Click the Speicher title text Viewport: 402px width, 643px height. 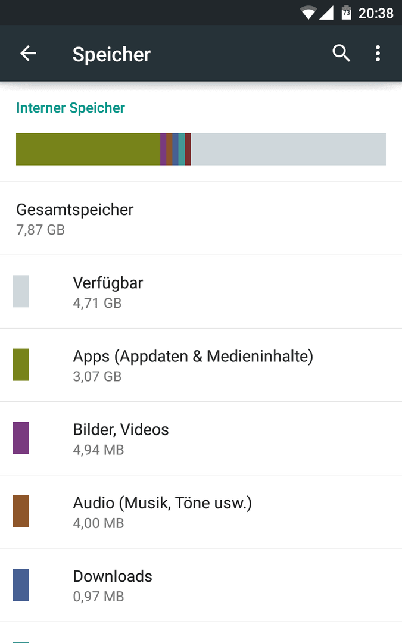[x=111, y=55]
